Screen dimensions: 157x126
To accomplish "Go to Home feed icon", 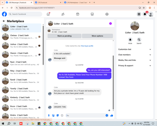I will point(48,14).
